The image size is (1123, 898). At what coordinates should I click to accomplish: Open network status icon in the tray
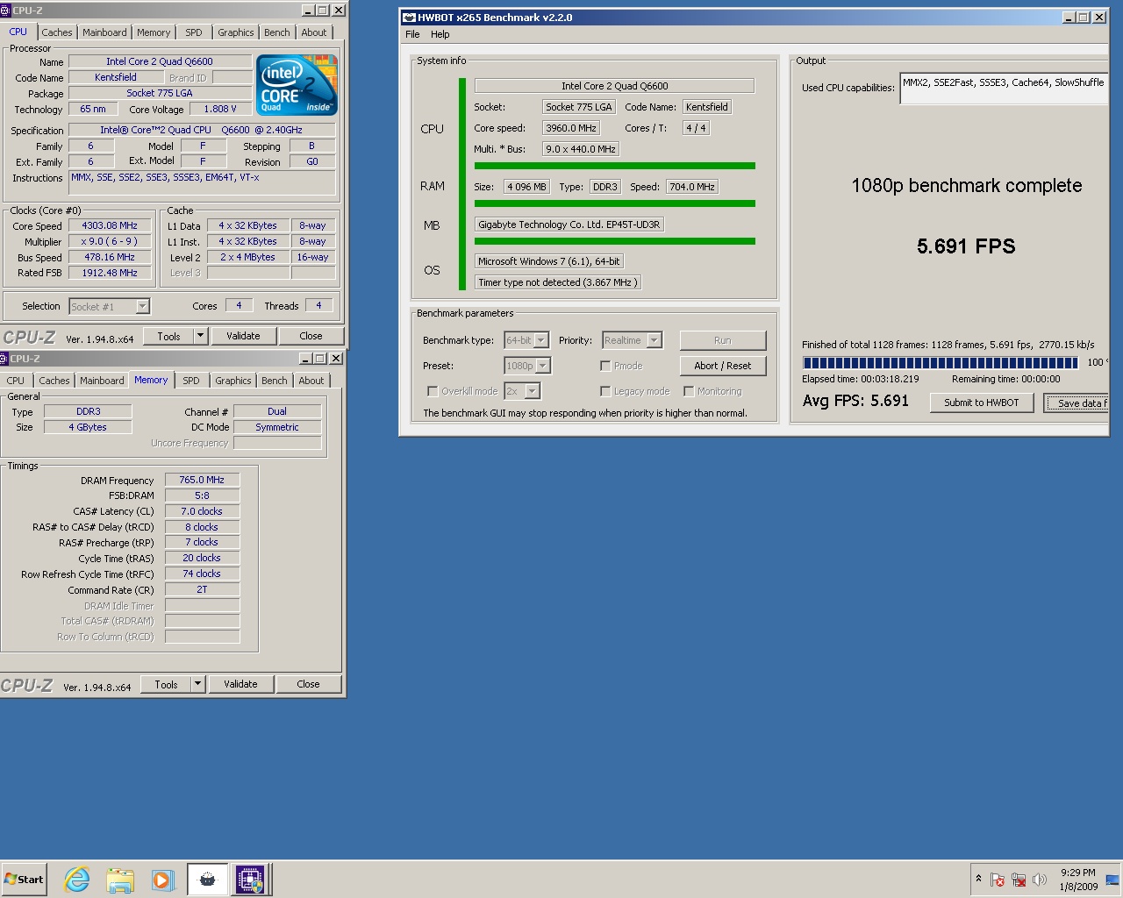click(x=1019, y=880)
